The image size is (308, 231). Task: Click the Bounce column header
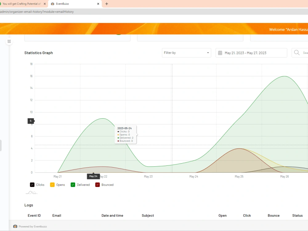(274, 216)
